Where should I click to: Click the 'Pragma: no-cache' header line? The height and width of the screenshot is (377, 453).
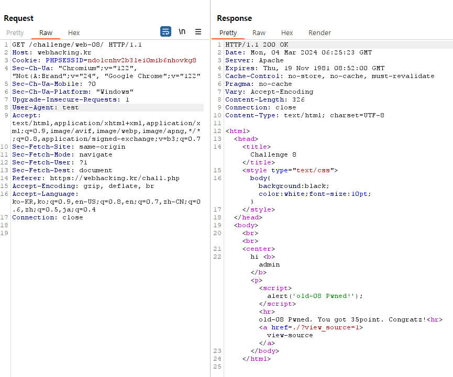259,84
